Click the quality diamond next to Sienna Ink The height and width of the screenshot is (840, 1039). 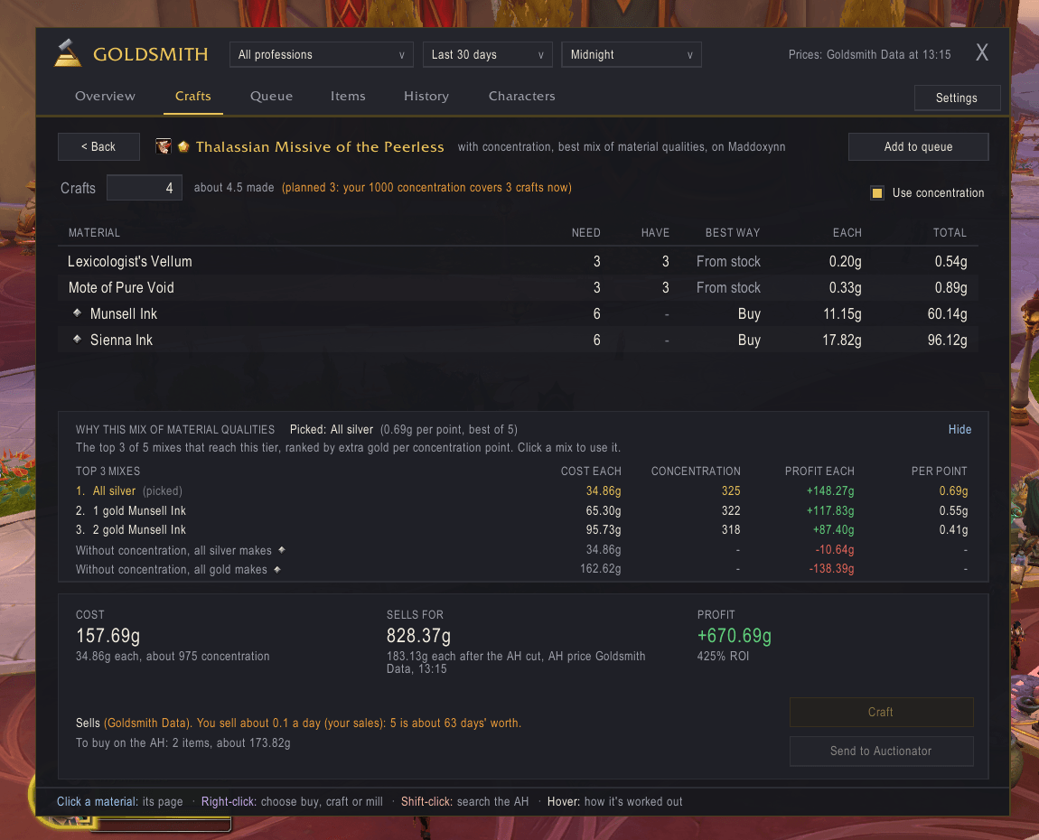[x=78, y=340]
